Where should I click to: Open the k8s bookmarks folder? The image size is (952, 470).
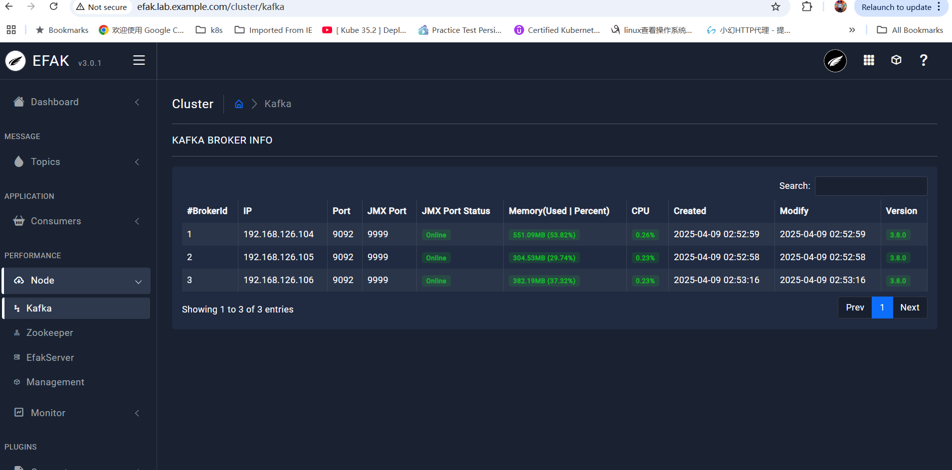click(209, 30)
